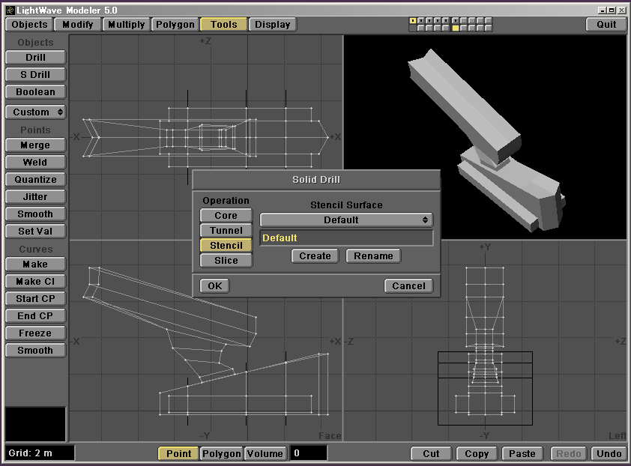Cancel the Solid Drill dialog
631x466 pixels.
tap(408, 286)
